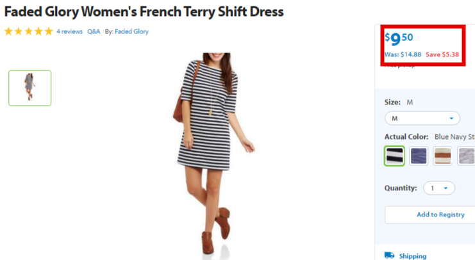The image size is (475, 260).
Task: Click the first gold rating star
Action: point(8,31)
